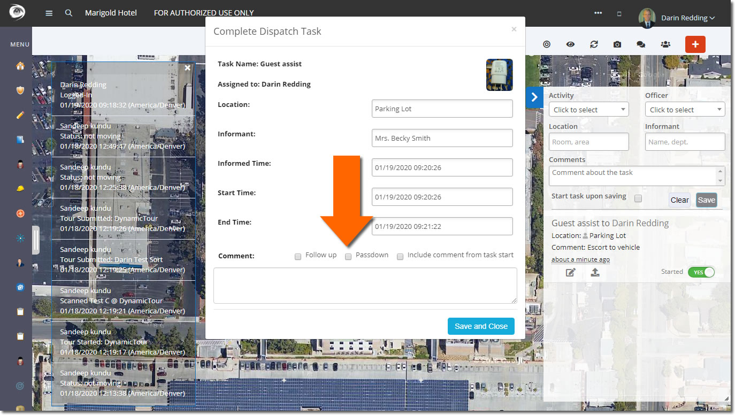Click the upload icon under Guest assist task
This screenshot has height=415, width=735.
coord(595,273)
